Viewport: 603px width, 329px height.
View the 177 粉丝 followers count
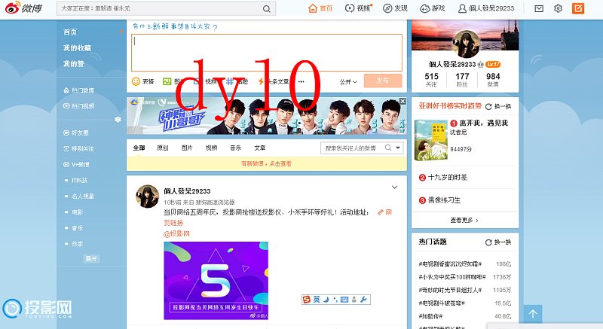click(462, 80)
